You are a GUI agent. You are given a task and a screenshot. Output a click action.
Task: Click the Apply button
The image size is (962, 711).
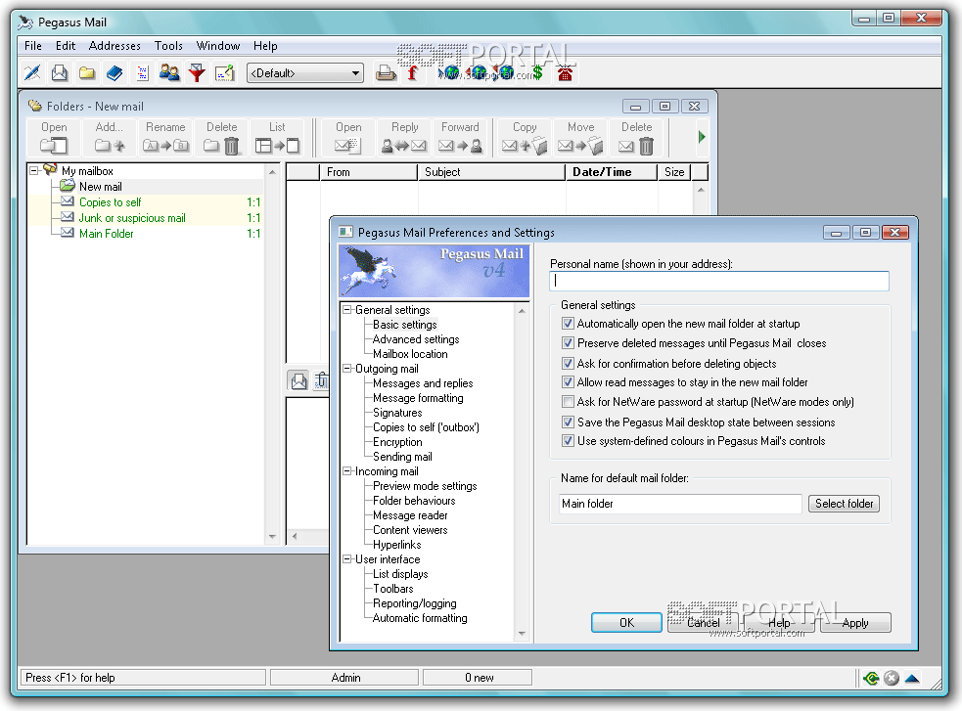pyautogui.click(x=855, y=623)
